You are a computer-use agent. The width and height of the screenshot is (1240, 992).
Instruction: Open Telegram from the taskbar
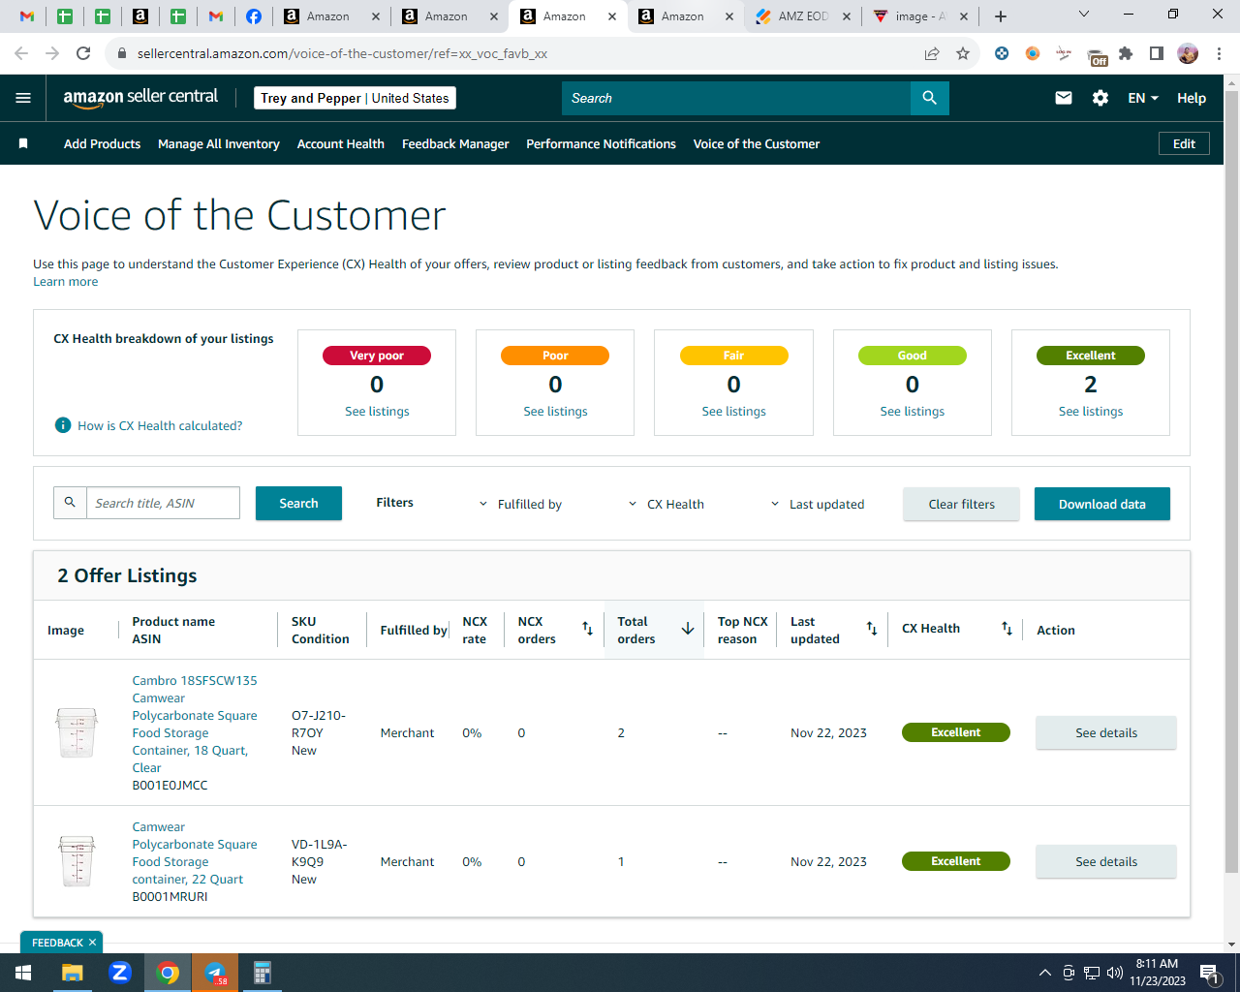tap(215, 973)
